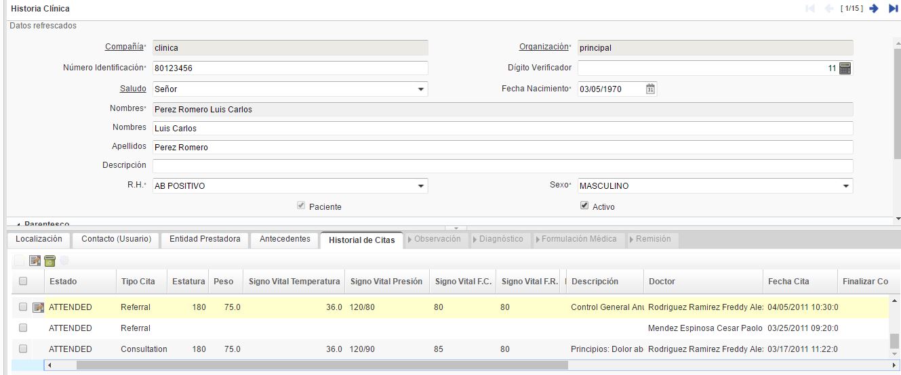Open calendar picker for Fecha Nacimiento
This screenshot has width=901, height=375.
click(x=650, y=89)
